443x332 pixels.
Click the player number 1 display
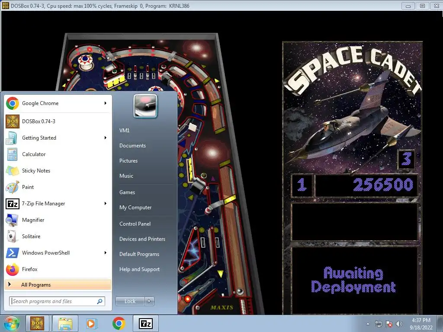302,185
